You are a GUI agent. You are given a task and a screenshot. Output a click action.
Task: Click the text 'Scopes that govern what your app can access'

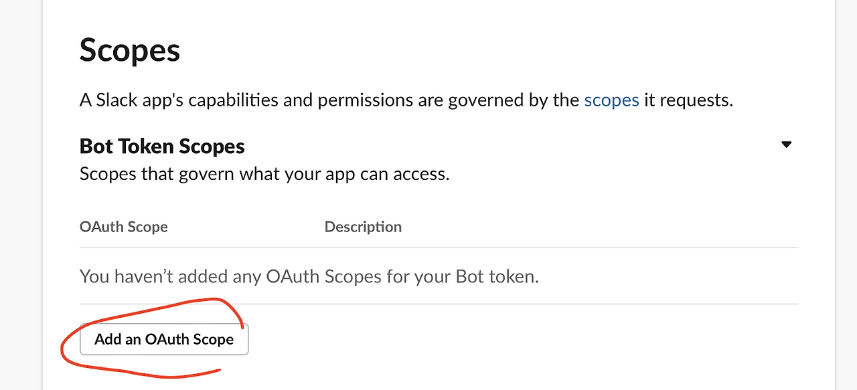click(x=264, y=174)
